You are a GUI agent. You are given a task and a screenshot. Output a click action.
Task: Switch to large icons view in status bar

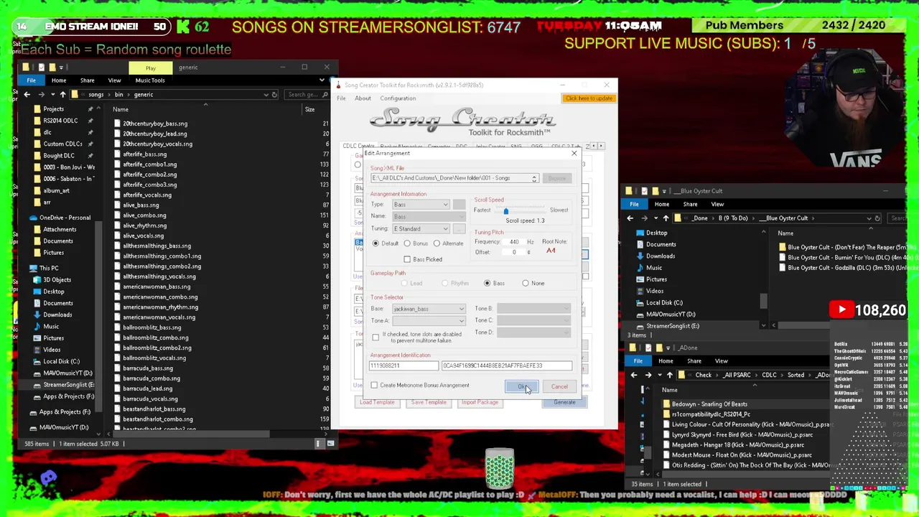[330, 444]
